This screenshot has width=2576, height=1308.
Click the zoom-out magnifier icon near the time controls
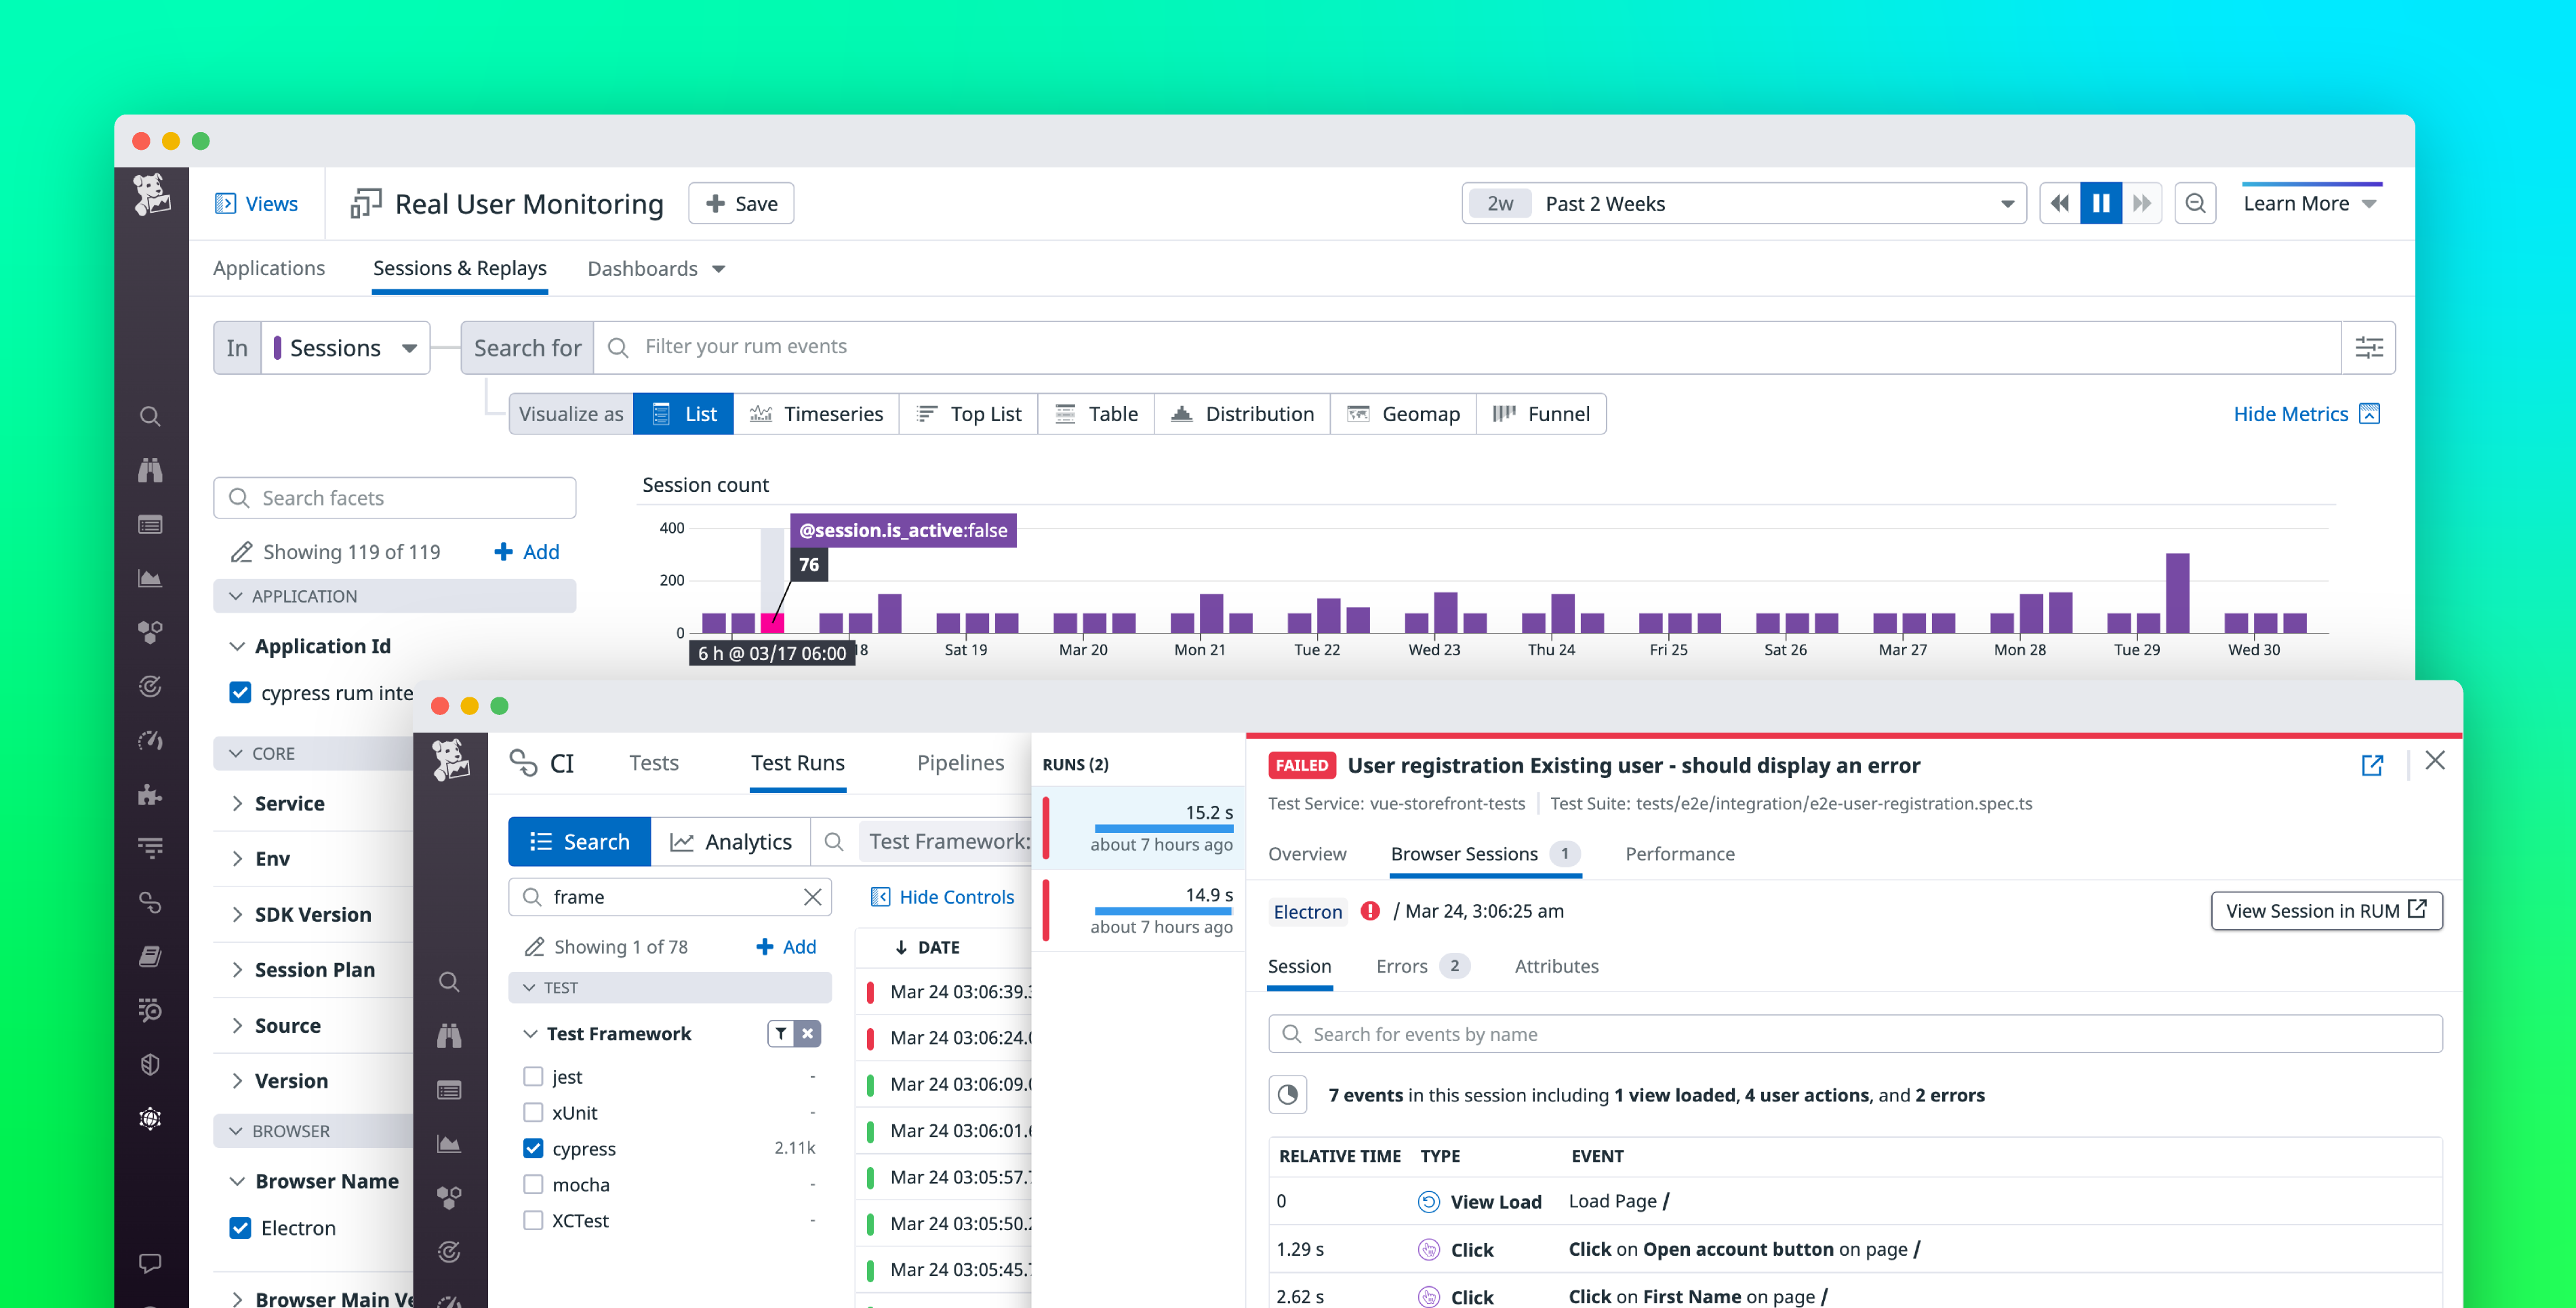(x=2195, y=203)
